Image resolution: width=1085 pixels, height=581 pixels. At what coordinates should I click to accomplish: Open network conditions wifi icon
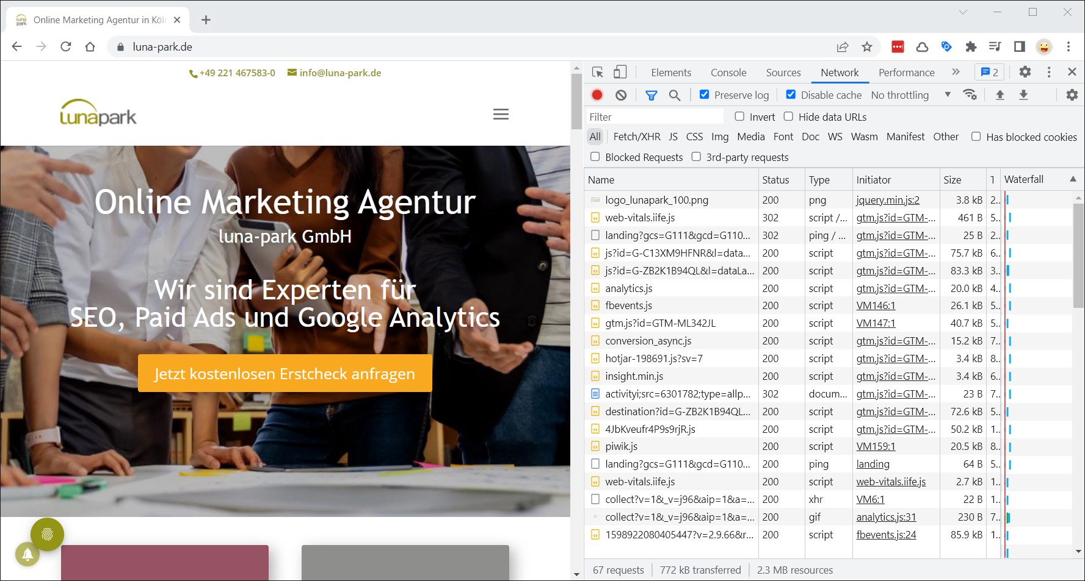(x=970, y=94)
